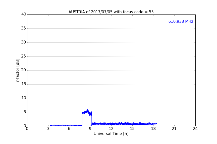Image resolution: width=217 pixels, height=144 pixels.
Task: Click the x-axis tick label '18'
Action: tap(153, 129)
